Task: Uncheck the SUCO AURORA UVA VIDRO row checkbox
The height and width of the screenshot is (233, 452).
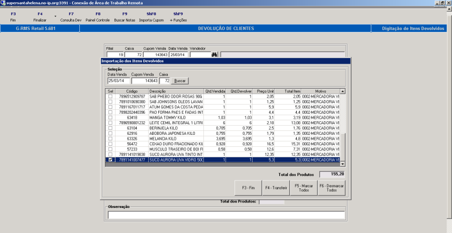Action: point(110,160)
